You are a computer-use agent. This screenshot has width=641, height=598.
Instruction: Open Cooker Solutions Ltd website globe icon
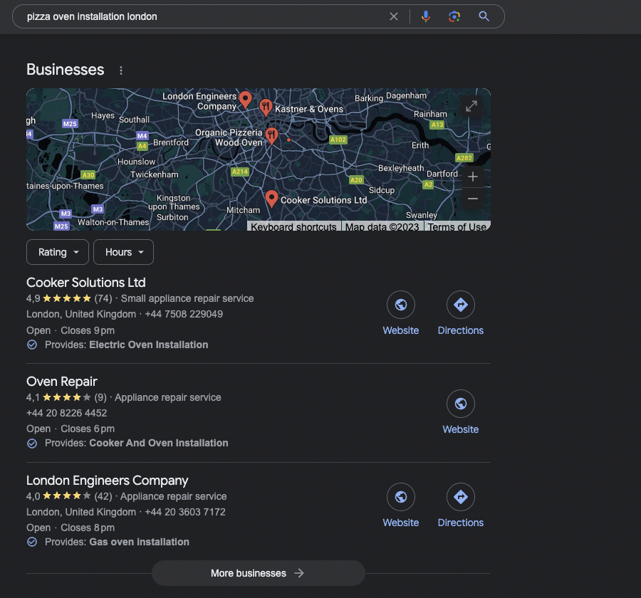[x=400, y=305]
